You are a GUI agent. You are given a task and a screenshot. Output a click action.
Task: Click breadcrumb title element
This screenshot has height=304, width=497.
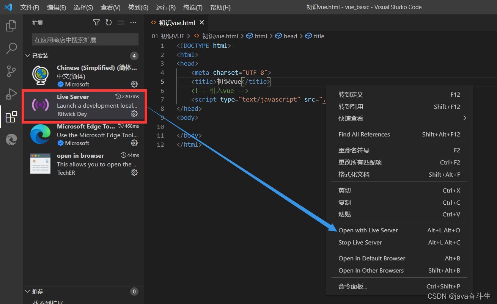pyautogui.click(x=315, y=36)
